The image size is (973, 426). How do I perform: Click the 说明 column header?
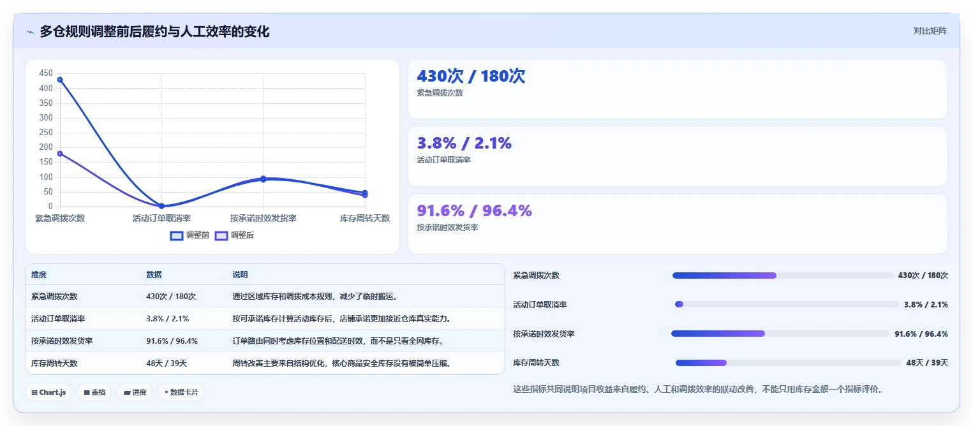coord(240,275)
